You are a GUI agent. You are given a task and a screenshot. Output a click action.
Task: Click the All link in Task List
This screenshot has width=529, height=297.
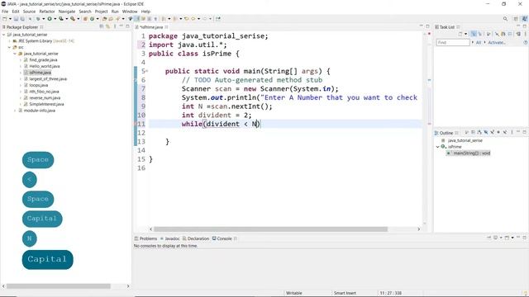point(479,42)
